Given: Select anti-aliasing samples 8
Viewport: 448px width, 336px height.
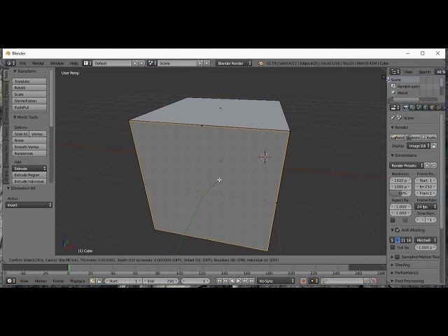Looking at the screenshot, I should click(x=398, y=240).
